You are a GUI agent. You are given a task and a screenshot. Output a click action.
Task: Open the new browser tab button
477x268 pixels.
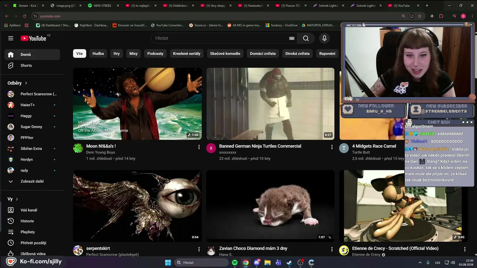point(427,6)
